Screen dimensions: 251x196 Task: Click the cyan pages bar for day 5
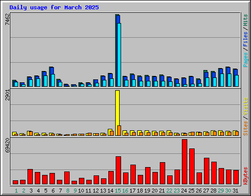(x=46, y=81)
